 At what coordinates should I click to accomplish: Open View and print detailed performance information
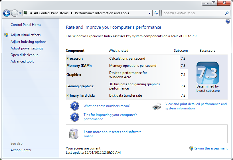point(196,106)
